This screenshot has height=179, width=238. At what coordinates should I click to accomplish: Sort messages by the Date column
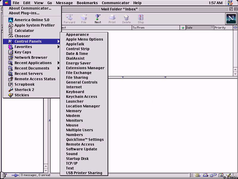198,27
